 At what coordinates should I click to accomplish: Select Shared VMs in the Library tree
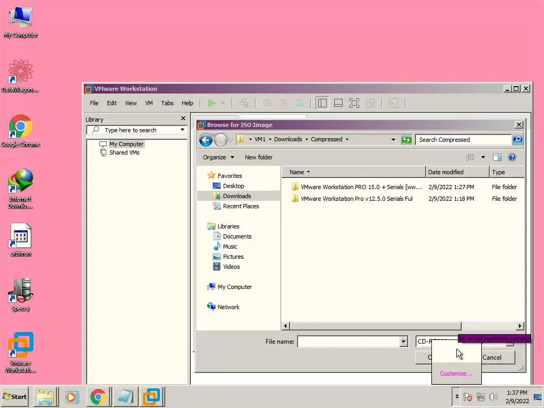coord(124,152)
